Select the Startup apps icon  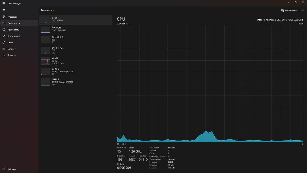(4, 36)
